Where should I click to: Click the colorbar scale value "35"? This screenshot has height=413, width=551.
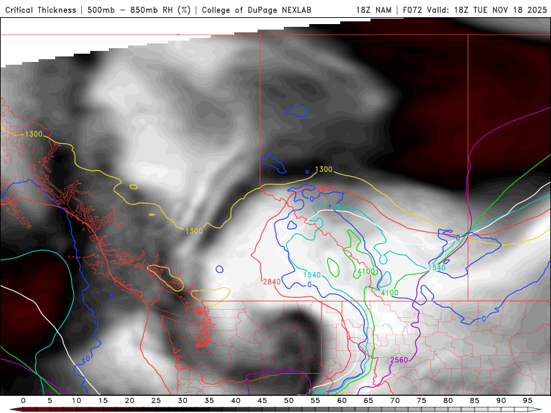pos(209,401)
